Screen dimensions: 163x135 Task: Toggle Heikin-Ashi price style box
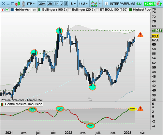pyautogui.click(x=12, y=10)
